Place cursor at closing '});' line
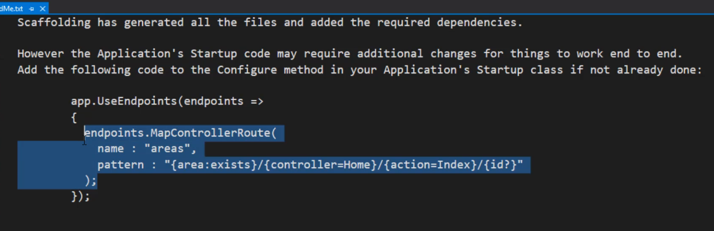Image resolution: width=714 pixels, height=231 pixels. click(80, 196)
